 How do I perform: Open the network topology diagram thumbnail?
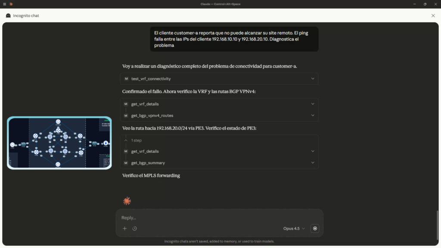click(59, 143)
